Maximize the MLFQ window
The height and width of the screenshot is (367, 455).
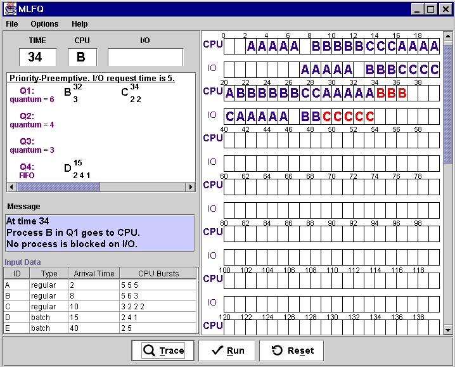click(431, 10)
